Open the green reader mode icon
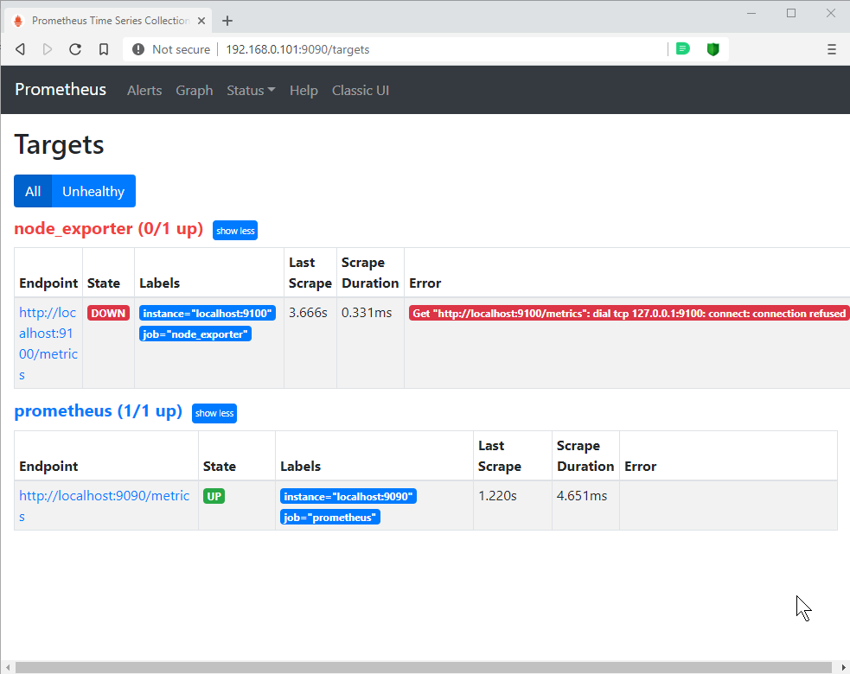The width and height of the screenshot is (850, 674). 683,49
